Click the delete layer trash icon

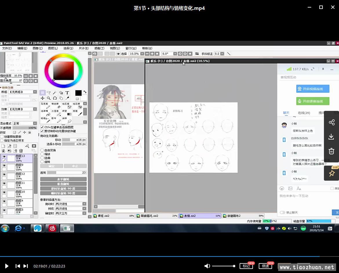point(21,151)
